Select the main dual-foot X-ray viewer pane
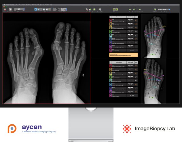The width and height of the screenshot is (182, 142). (x=47, y=58)
